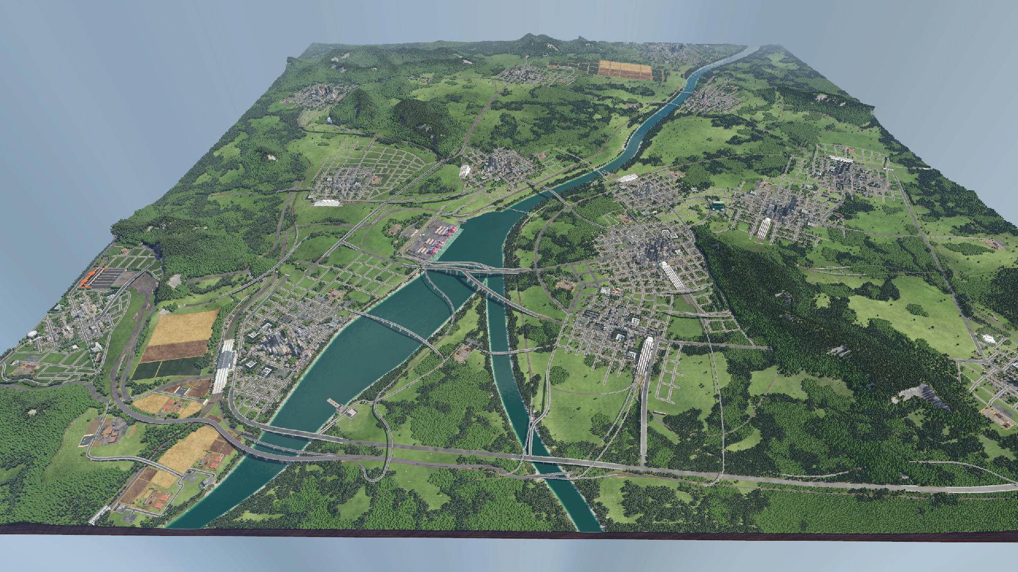Click the teal glass building northeast of center
The image size is (1018, 572).
717,205
